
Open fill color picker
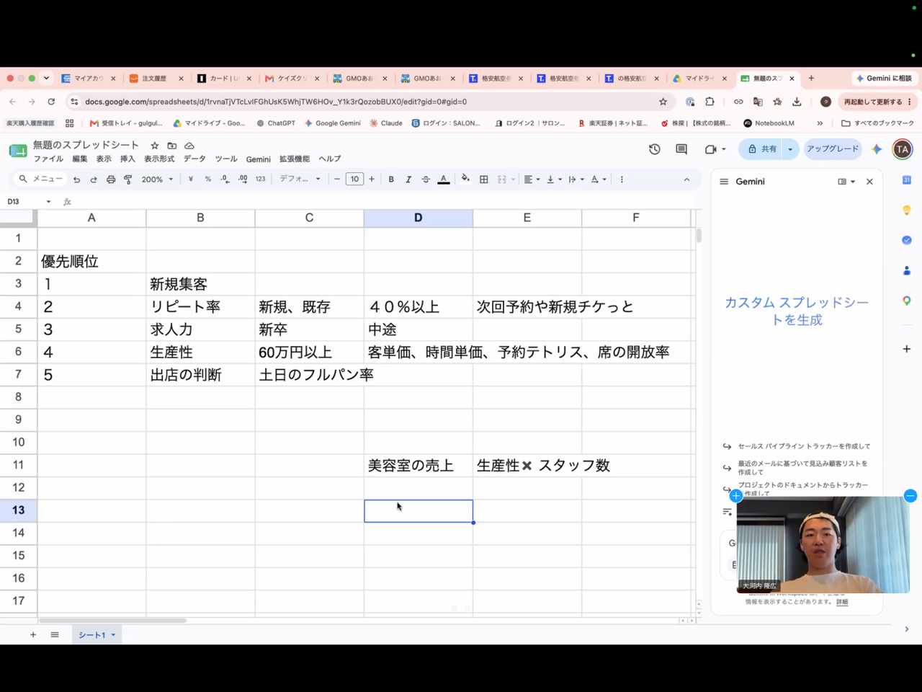(465, 179)
